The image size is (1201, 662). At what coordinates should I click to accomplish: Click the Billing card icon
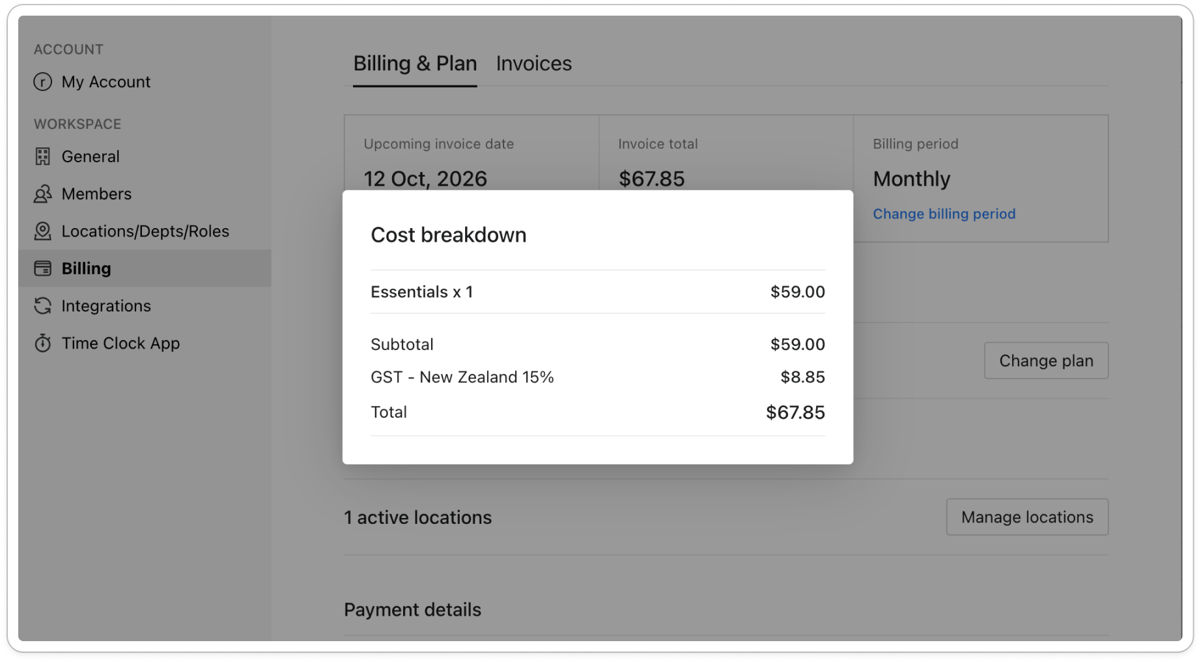(43, 268)
